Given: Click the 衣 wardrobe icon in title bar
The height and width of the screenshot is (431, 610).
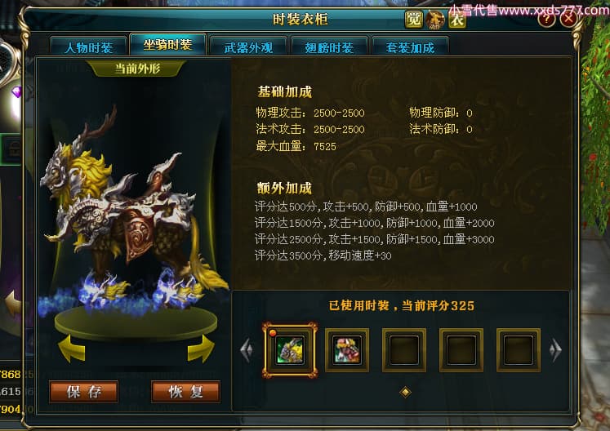Looking at the screenshot, I should click(457, 19).
